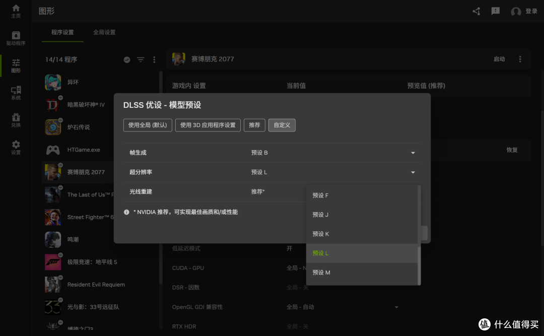
Task: Click the user avatar icon
Action: 516,12
